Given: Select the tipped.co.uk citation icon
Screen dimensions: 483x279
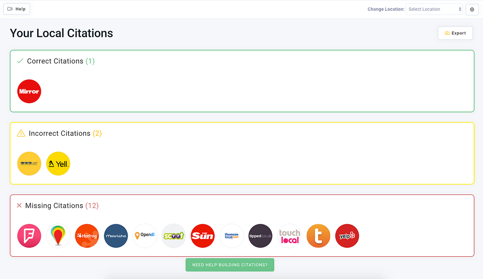Looking at the screenshot, I should [x=260, y=236].
